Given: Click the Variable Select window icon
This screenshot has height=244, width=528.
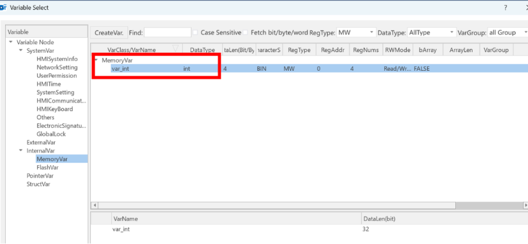Looking at the screenshot, I should [3, 7].
